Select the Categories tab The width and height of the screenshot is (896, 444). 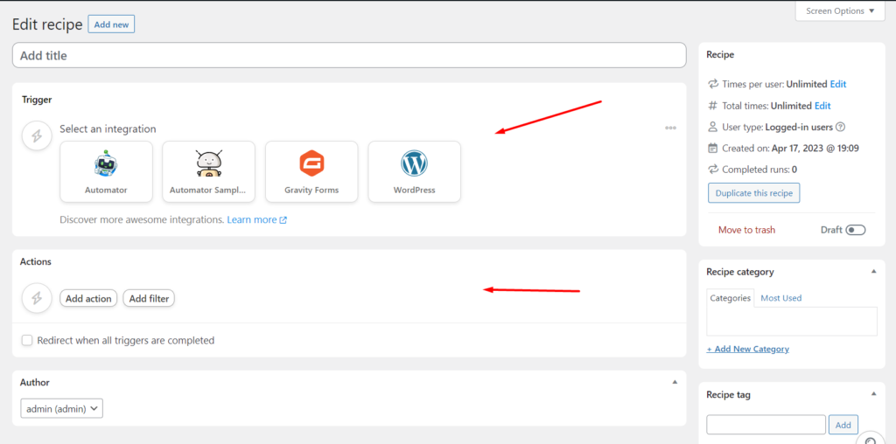coord(730,298)
